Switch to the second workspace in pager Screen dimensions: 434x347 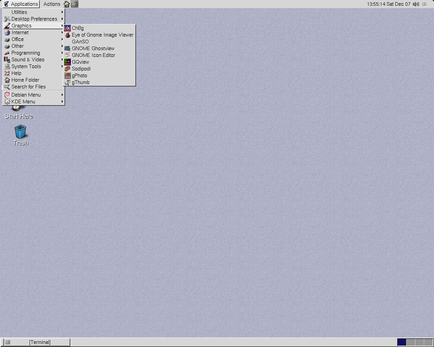click(x=410, y=342)
